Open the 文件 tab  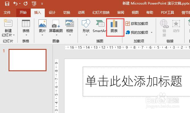point(7,13)
